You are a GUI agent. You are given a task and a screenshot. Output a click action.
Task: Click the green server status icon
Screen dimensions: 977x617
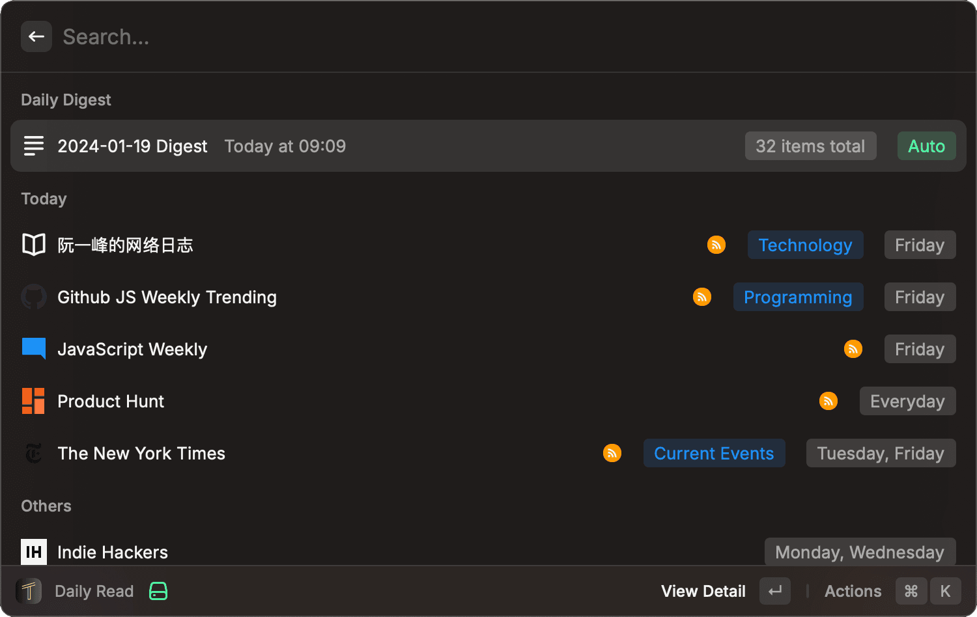158,591
